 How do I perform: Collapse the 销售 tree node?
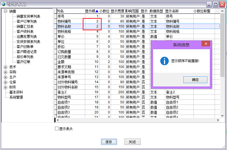[6, 12]
